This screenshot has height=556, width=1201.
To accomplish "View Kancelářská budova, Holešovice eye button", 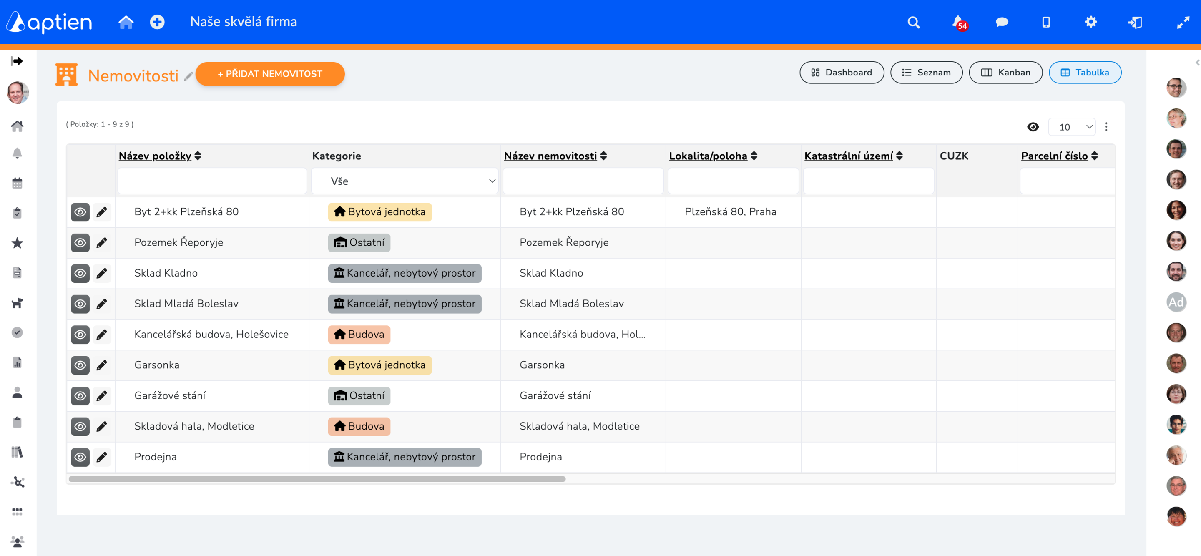I will click(80, 335).
